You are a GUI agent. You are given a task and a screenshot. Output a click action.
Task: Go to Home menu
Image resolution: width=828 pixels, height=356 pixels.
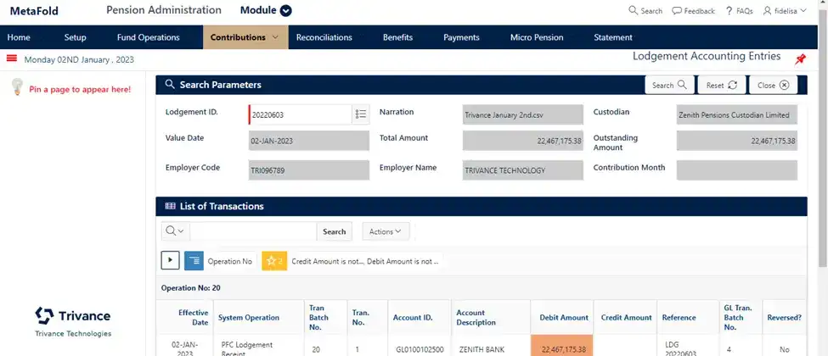click(19, 37)
